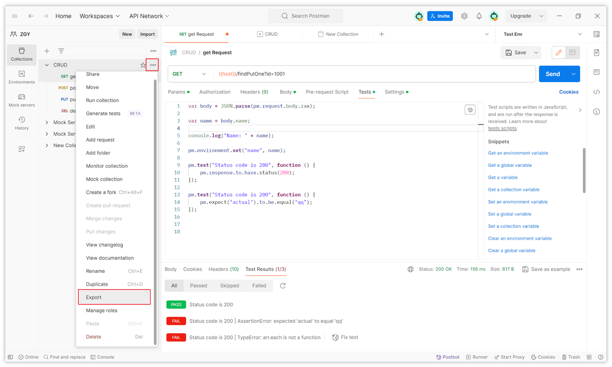This screenshot has height=367, width=612.
Task: Open the code snippet icon
Action: (x=597, y=92)
